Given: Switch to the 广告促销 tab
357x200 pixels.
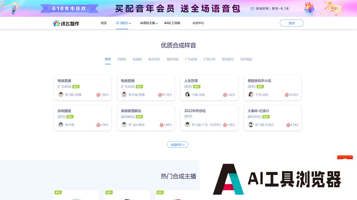Looking at the screenshot, I should [x=191, y=59].
